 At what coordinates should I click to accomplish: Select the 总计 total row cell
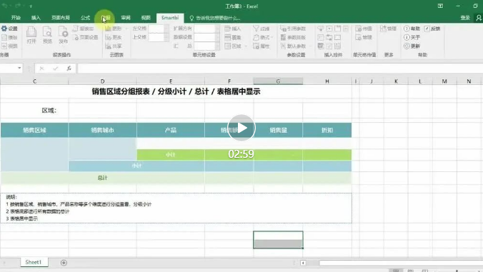[x=103, y=178]
